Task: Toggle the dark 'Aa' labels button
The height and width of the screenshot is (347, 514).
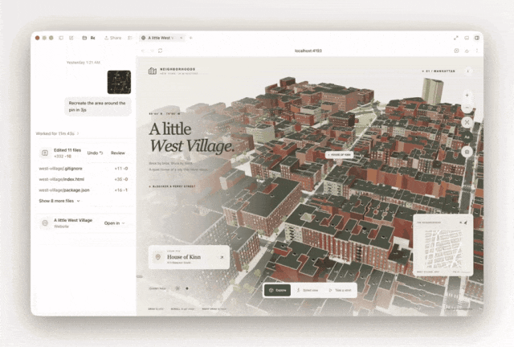Action: pos(467,137)
